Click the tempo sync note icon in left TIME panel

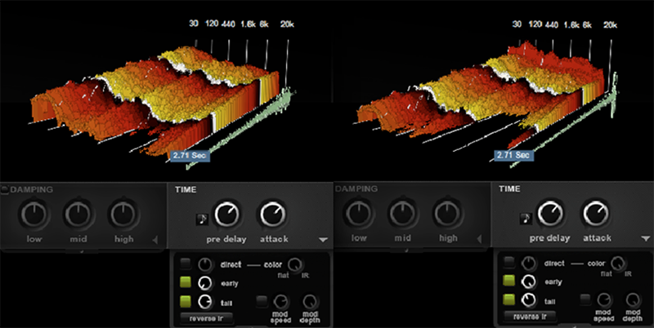(x=202, y=217)
